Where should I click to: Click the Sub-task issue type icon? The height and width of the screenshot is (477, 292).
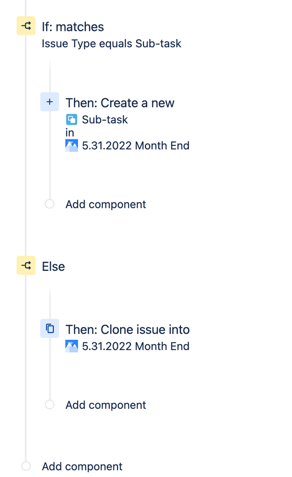click(x=71, y=119)
